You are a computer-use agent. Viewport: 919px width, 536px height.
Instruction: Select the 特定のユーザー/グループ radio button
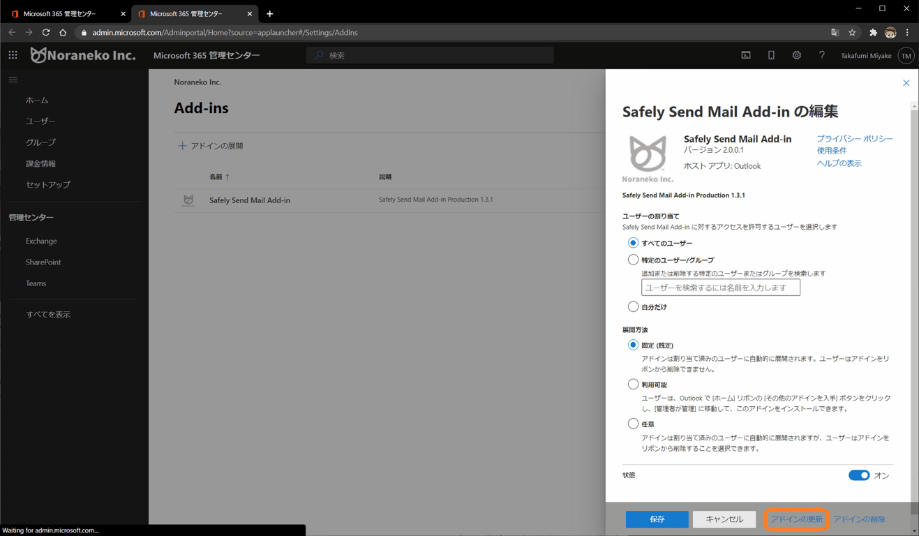tap(633, 260)
